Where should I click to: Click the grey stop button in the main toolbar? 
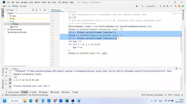coord(171,6)
